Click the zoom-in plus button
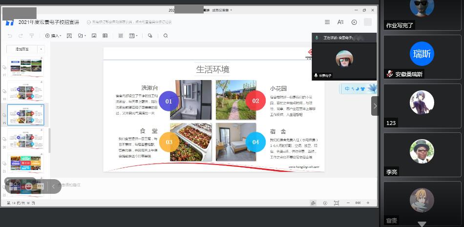 pyautogui.click(x=368, y=203)
